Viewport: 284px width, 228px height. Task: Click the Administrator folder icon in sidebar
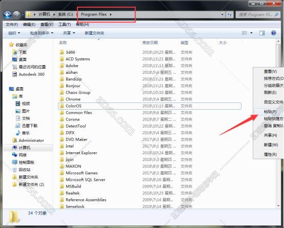15,140
